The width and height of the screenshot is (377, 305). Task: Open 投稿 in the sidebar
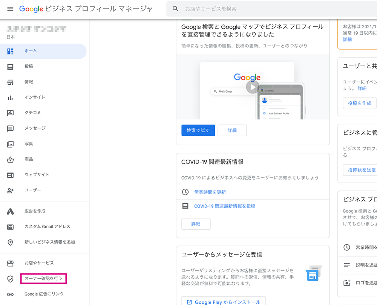pos(43,67)
